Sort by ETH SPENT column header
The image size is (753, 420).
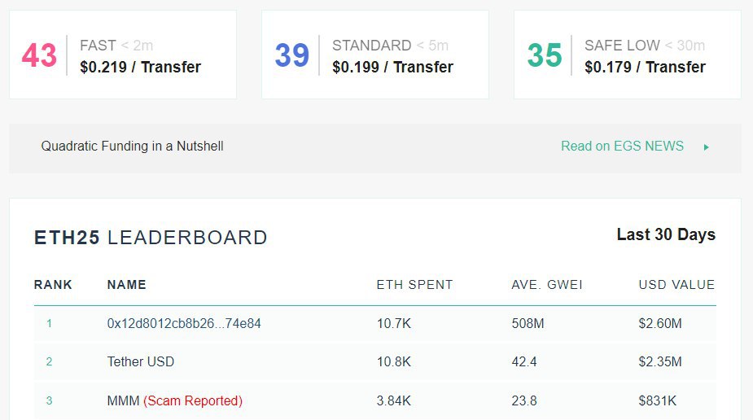[x=414, y=285]
